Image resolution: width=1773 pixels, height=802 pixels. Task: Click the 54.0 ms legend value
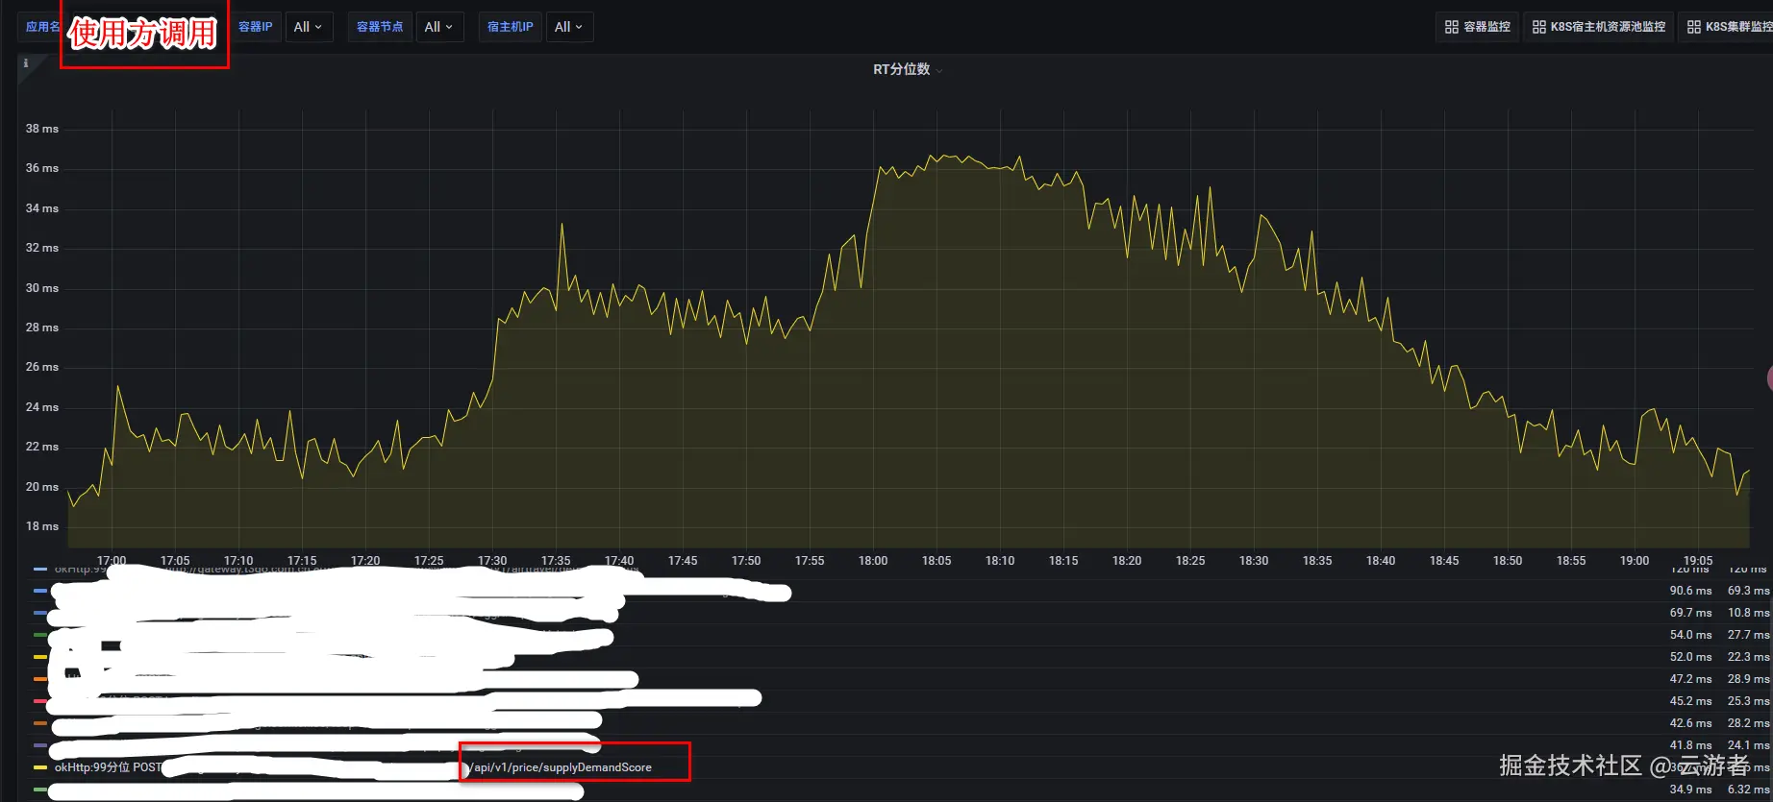1690,635
